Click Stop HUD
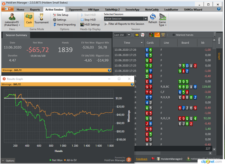 click(88, 20)
